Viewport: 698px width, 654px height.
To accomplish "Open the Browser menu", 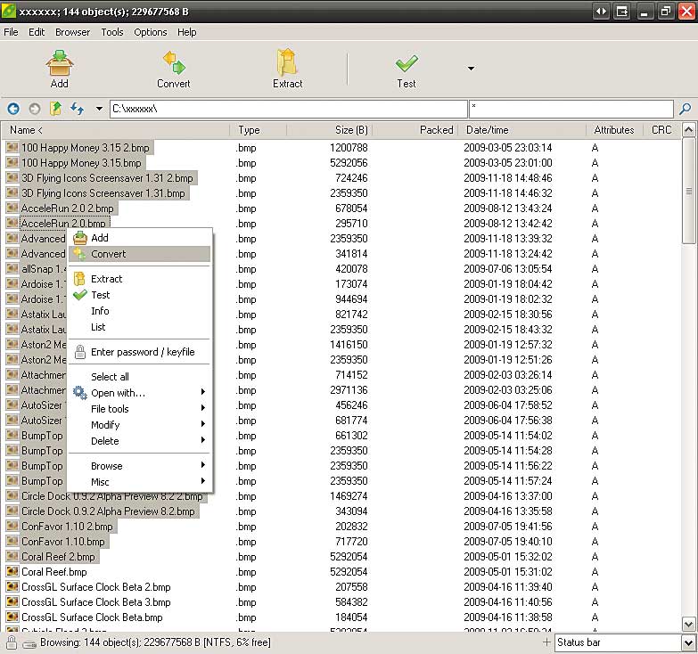I will pos(72,32).
